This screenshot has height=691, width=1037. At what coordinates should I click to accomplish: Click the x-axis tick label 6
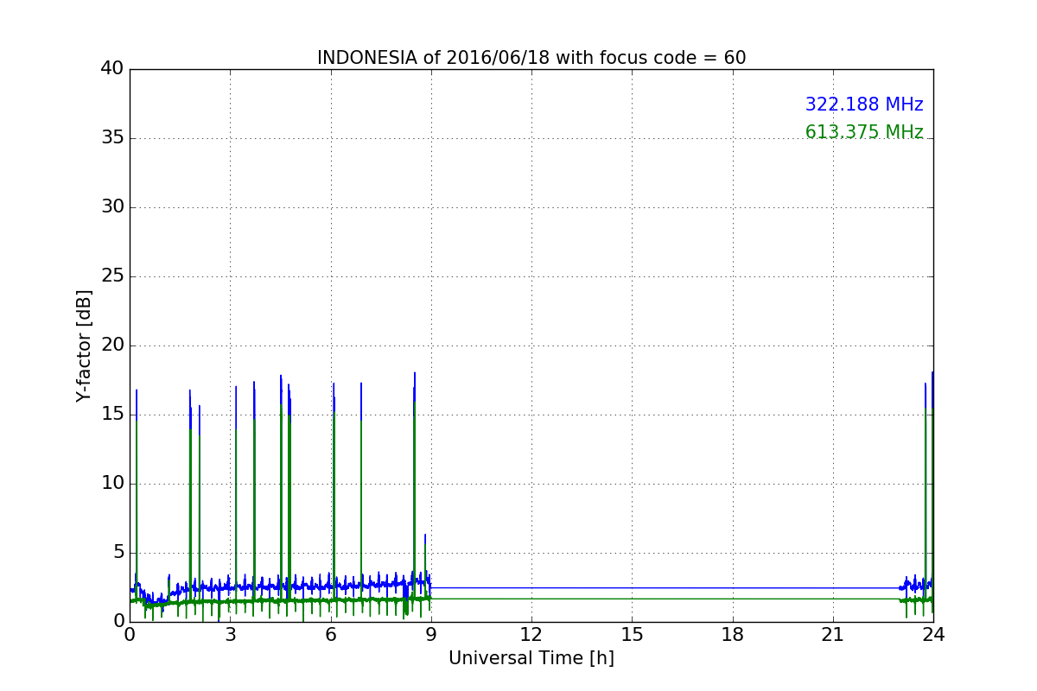(331, 635)
